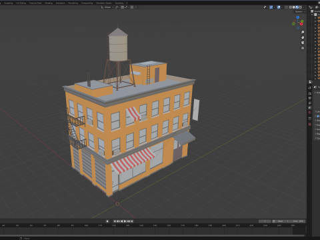Image resolution: width=320 pixels, height=240 pixels.
Task: Open the gizmo options dropdown arrow
Action: [275, 7]
